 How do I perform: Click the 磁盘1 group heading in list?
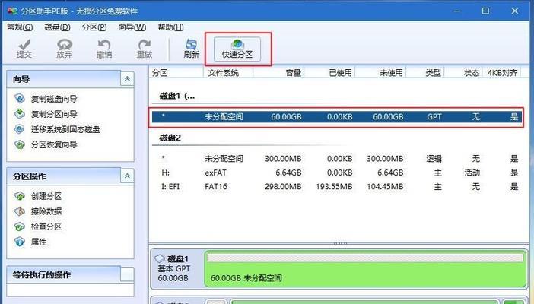(x=177, y=96)
